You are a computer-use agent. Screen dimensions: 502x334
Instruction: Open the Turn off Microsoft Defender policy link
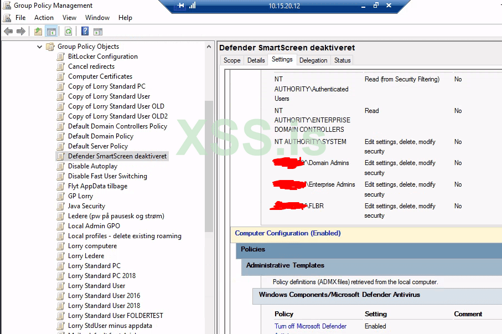[x=310, y=326]
